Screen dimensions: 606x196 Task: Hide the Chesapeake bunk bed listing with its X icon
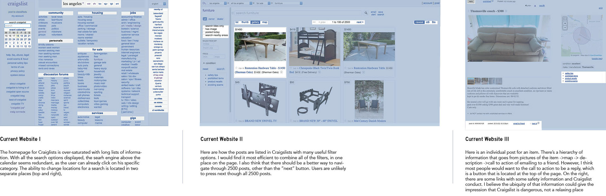pos(319,72)
